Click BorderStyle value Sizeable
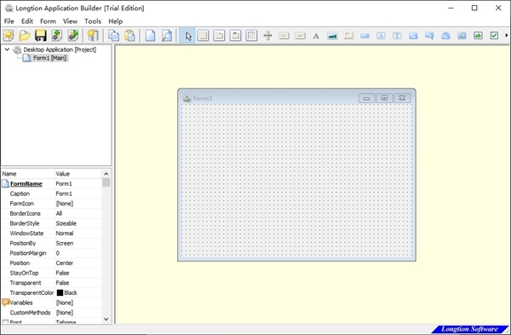Viewport: 511px width, 335px height. (x=66, y=223)
